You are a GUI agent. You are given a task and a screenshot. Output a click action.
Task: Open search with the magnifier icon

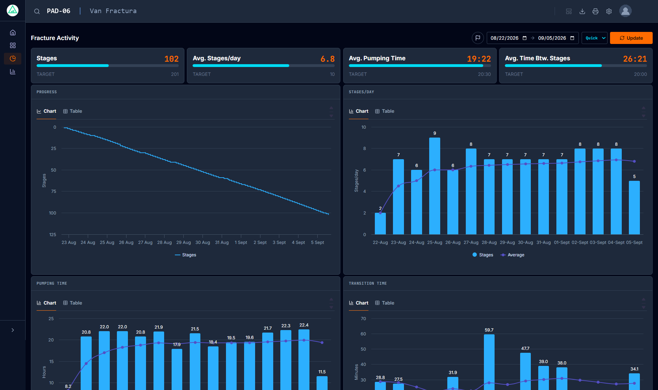[x=37, y=11]
